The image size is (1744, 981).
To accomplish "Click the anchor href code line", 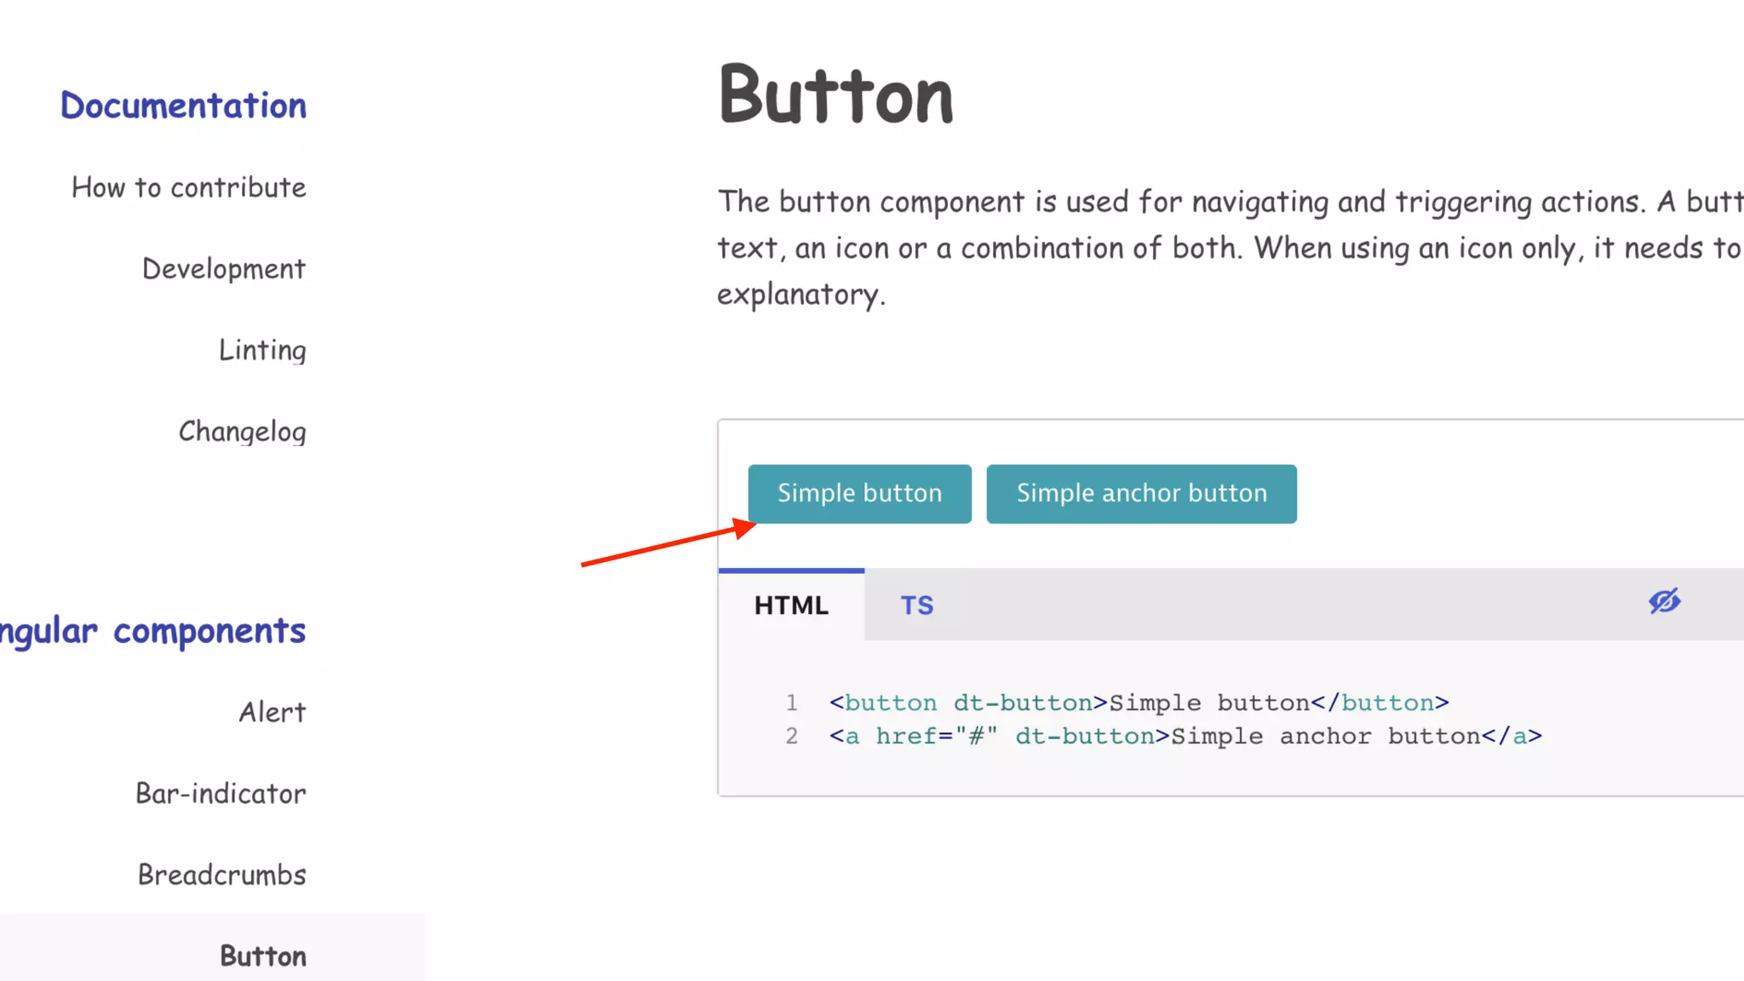I will click(x=1185, y=737).
